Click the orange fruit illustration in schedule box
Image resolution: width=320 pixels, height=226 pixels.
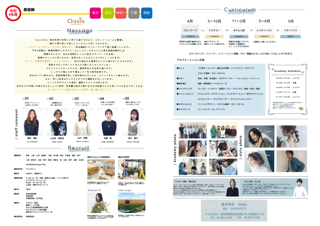(301, 109)
